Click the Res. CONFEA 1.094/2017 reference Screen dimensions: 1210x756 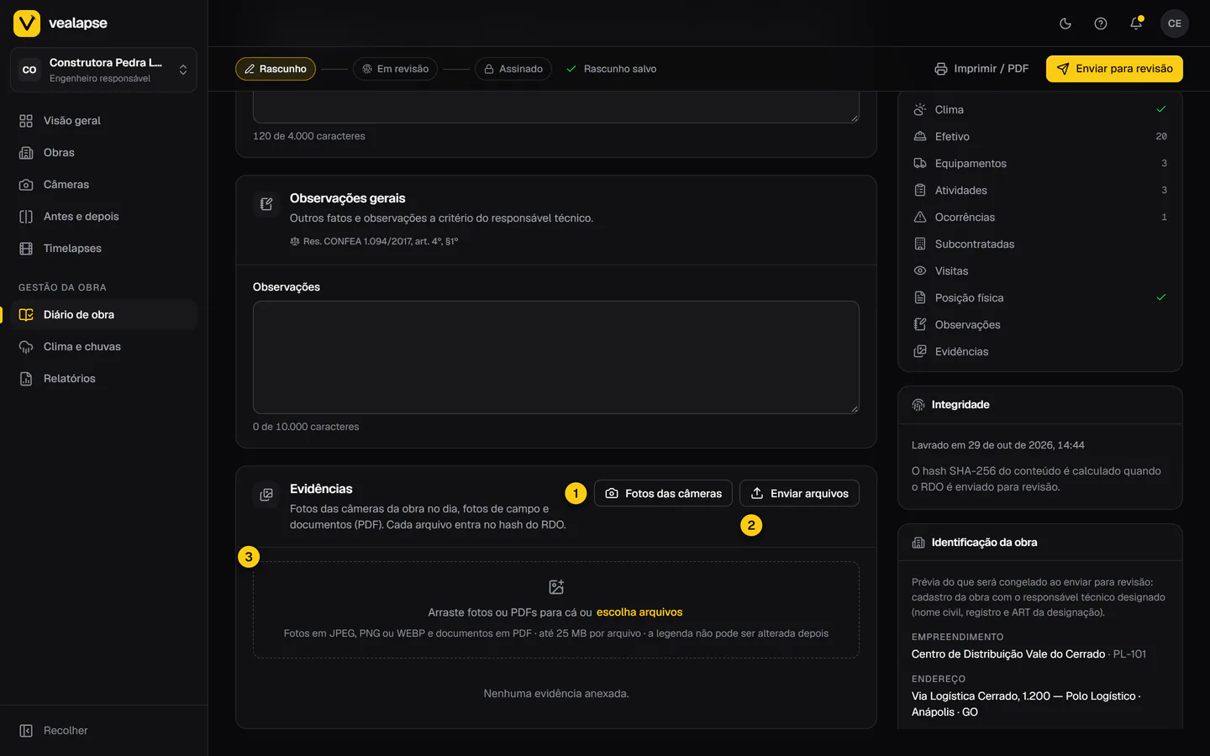click(x=374, y=242)
